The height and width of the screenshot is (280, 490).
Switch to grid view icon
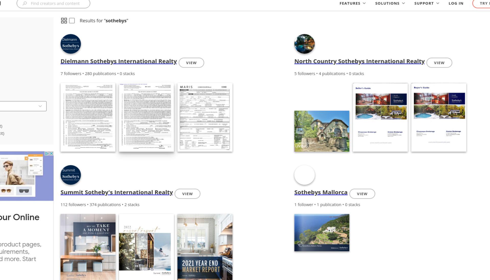tap(64, 21)
